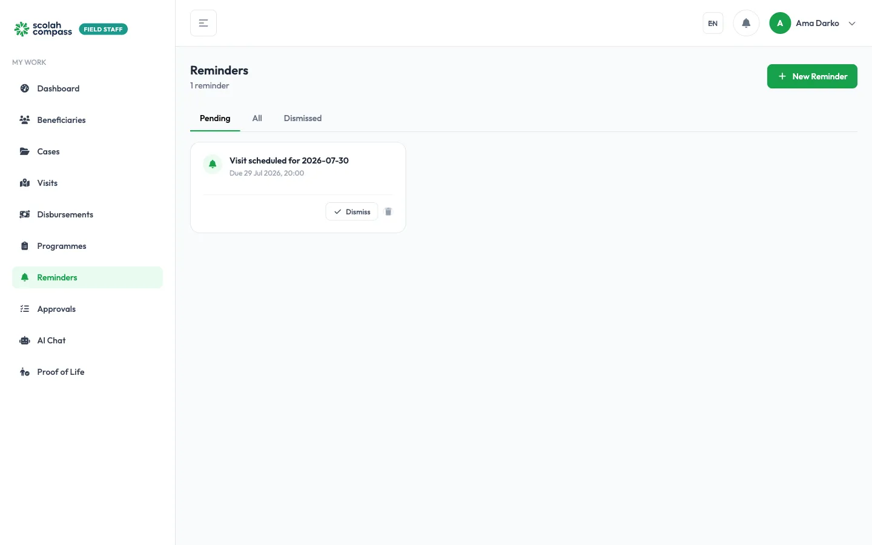Click 'Visit scheduled for 2026-07-30' title
Viewport: 872px width, 545px height.
(x=289, y=160)
